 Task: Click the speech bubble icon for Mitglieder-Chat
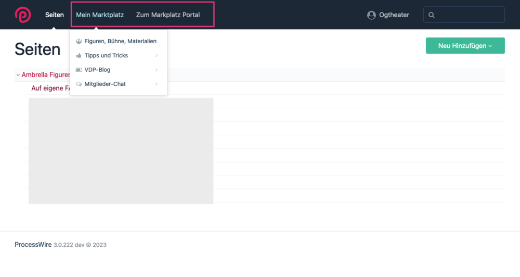point(79,84)
